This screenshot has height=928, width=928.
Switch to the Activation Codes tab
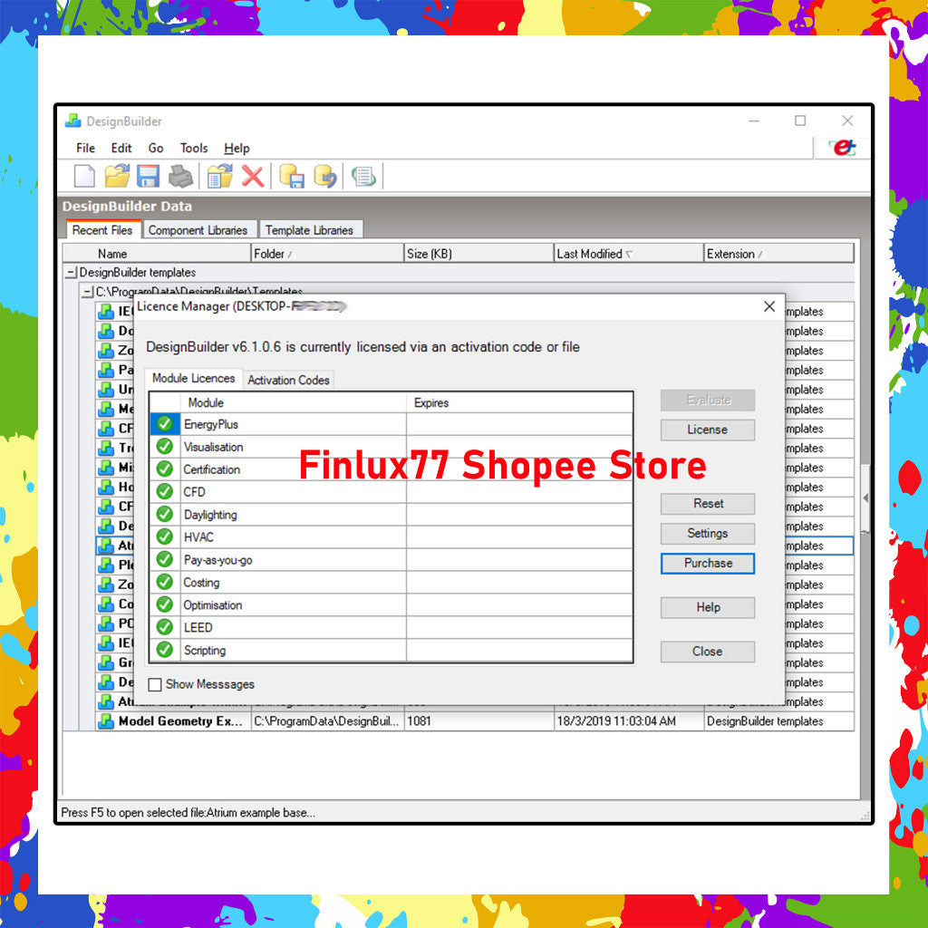[288, 380]
